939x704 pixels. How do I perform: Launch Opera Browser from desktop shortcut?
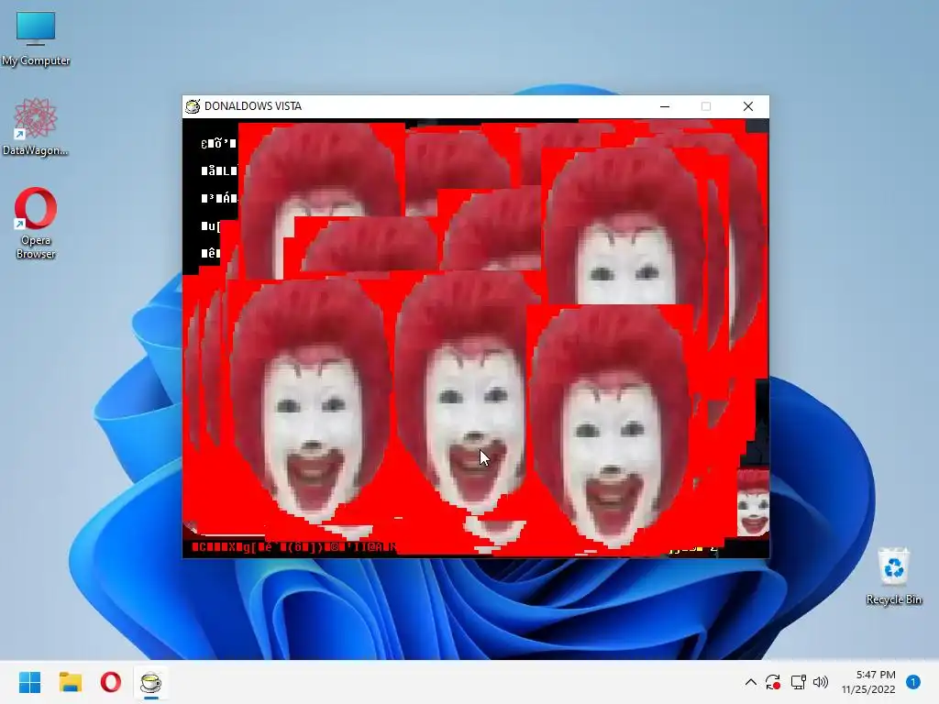[36, 223]
